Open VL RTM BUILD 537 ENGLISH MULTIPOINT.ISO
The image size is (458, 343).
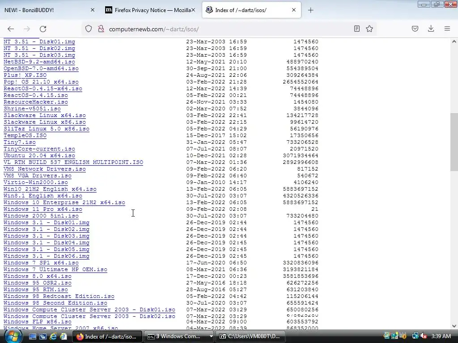tap(73, 163)
